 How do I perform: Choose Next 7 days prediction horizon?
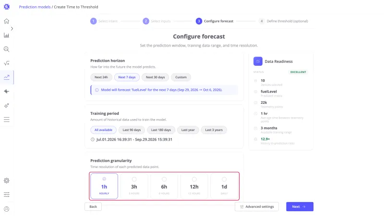[127, 77]
